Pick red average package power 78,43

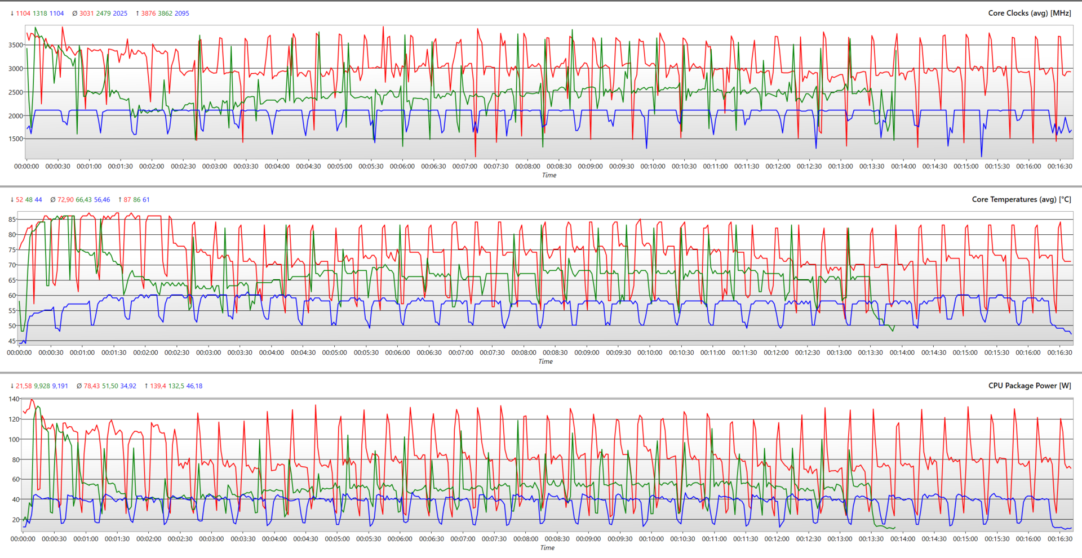coord(92,386)
